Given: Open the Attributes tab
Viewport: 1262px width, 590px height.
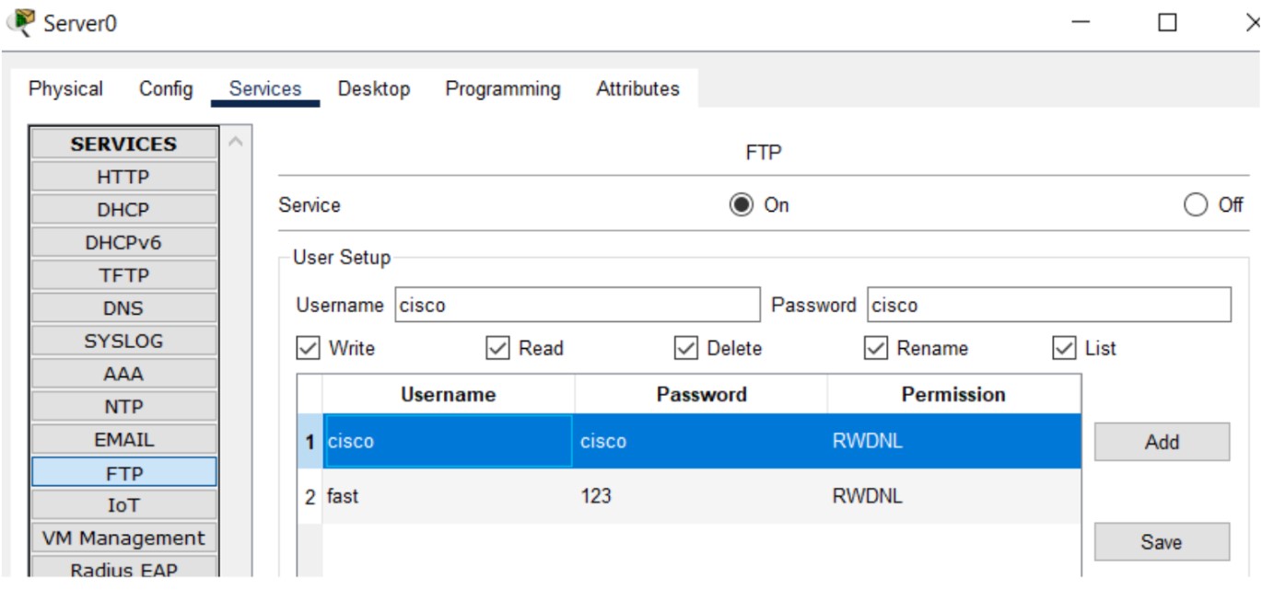Looking at the screenshot, I should [x=636, y=88].
